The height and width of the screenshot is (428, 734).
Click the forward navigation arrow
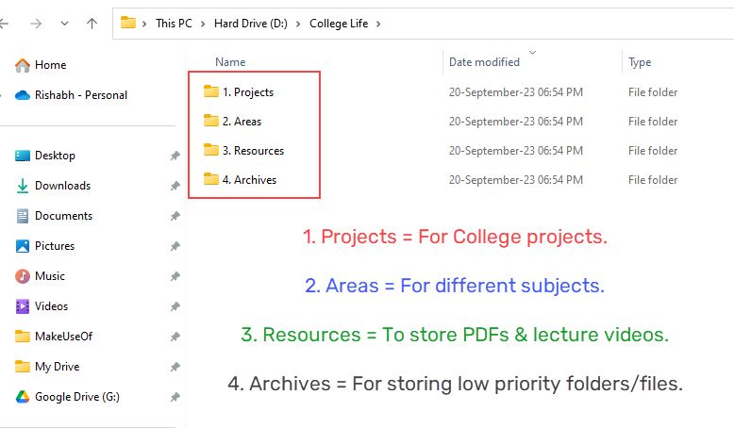coord(37,24)
